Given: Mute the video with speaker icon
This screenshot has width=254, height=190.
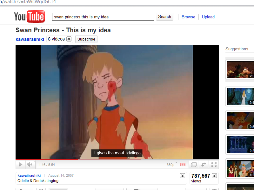Looking at the screenshot, I should [x=30, y=164].
